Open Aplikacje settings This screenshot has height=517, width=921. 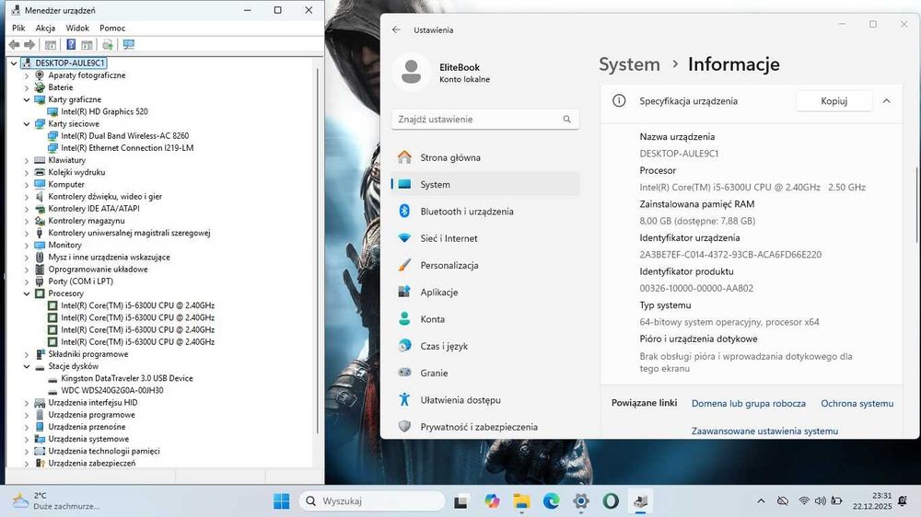(x=485, y=293)
